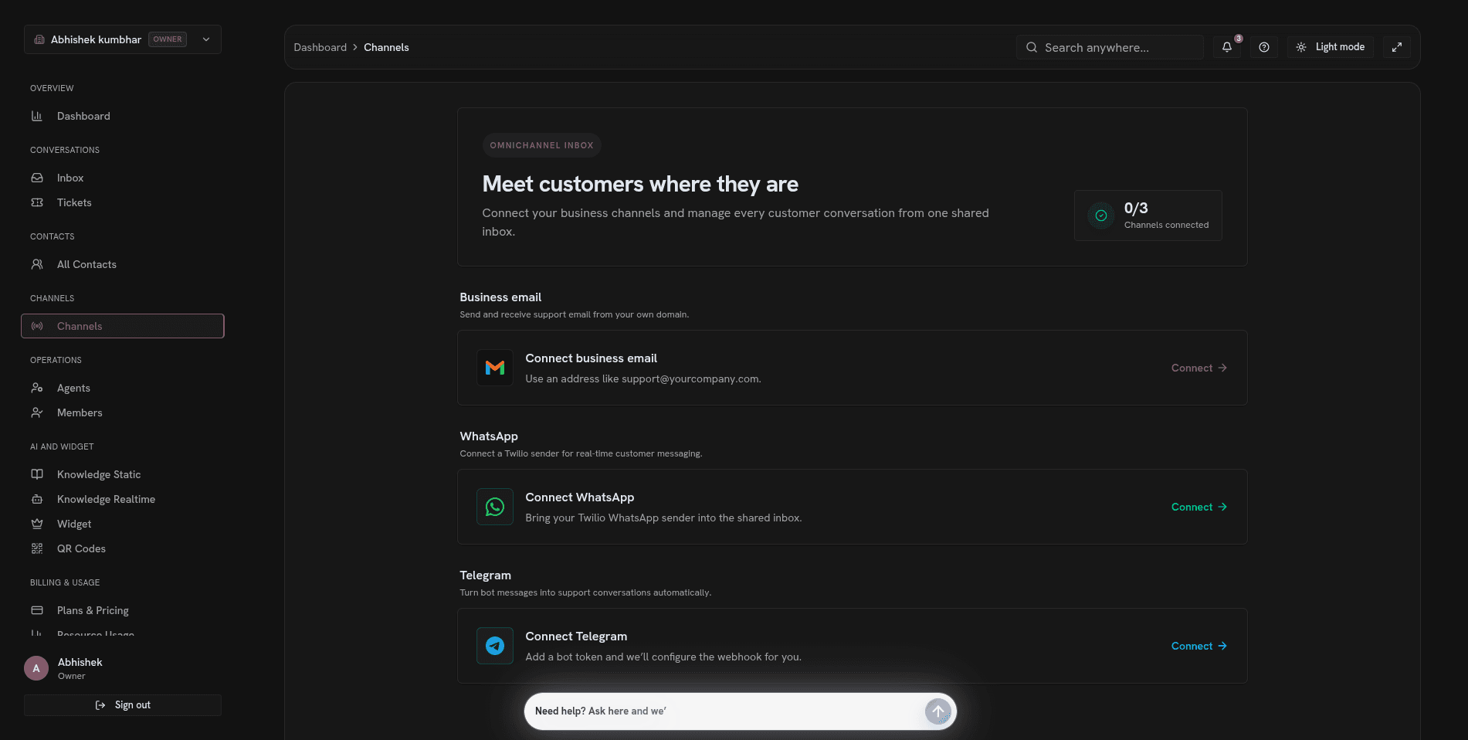Select Channels in the sidebar

[x=123, y=326]
